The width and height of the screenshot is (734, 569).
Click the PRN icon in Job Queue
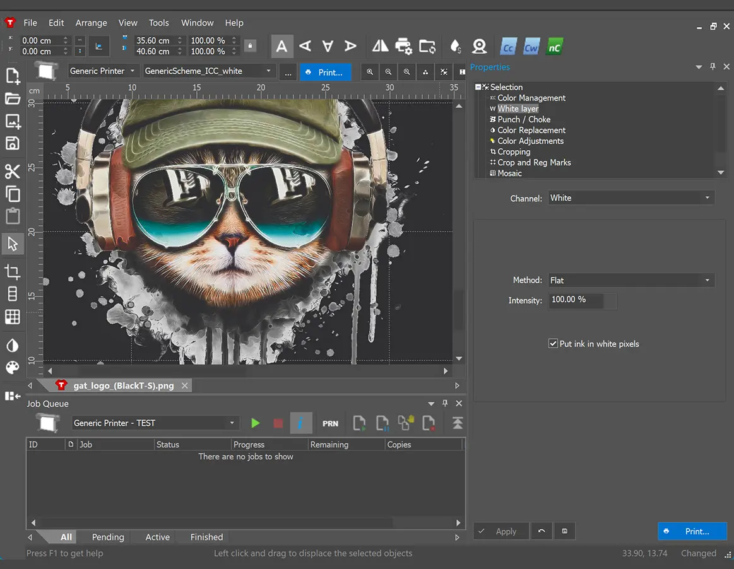[330, 423]
